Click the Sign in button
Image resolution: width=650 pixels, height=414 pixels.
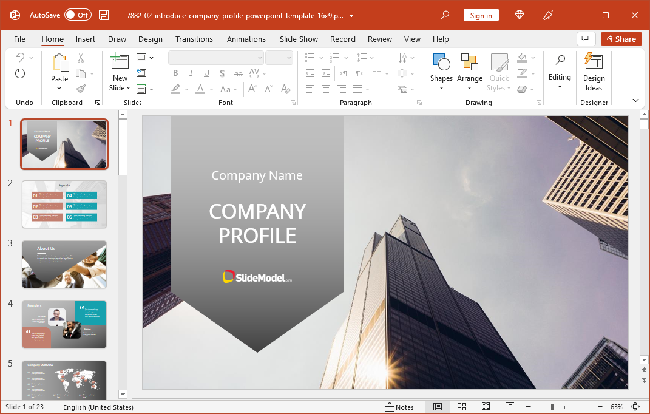[481, 15]
